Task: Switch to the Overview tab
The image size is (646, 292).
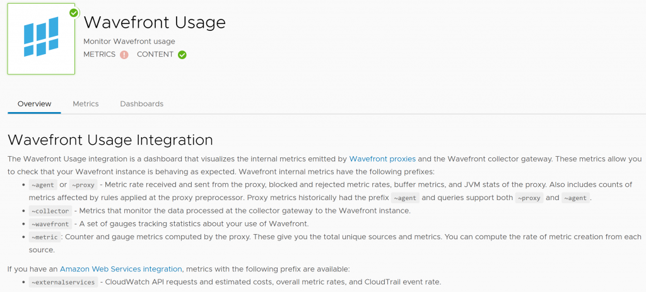Action: (x=34, y=104)
